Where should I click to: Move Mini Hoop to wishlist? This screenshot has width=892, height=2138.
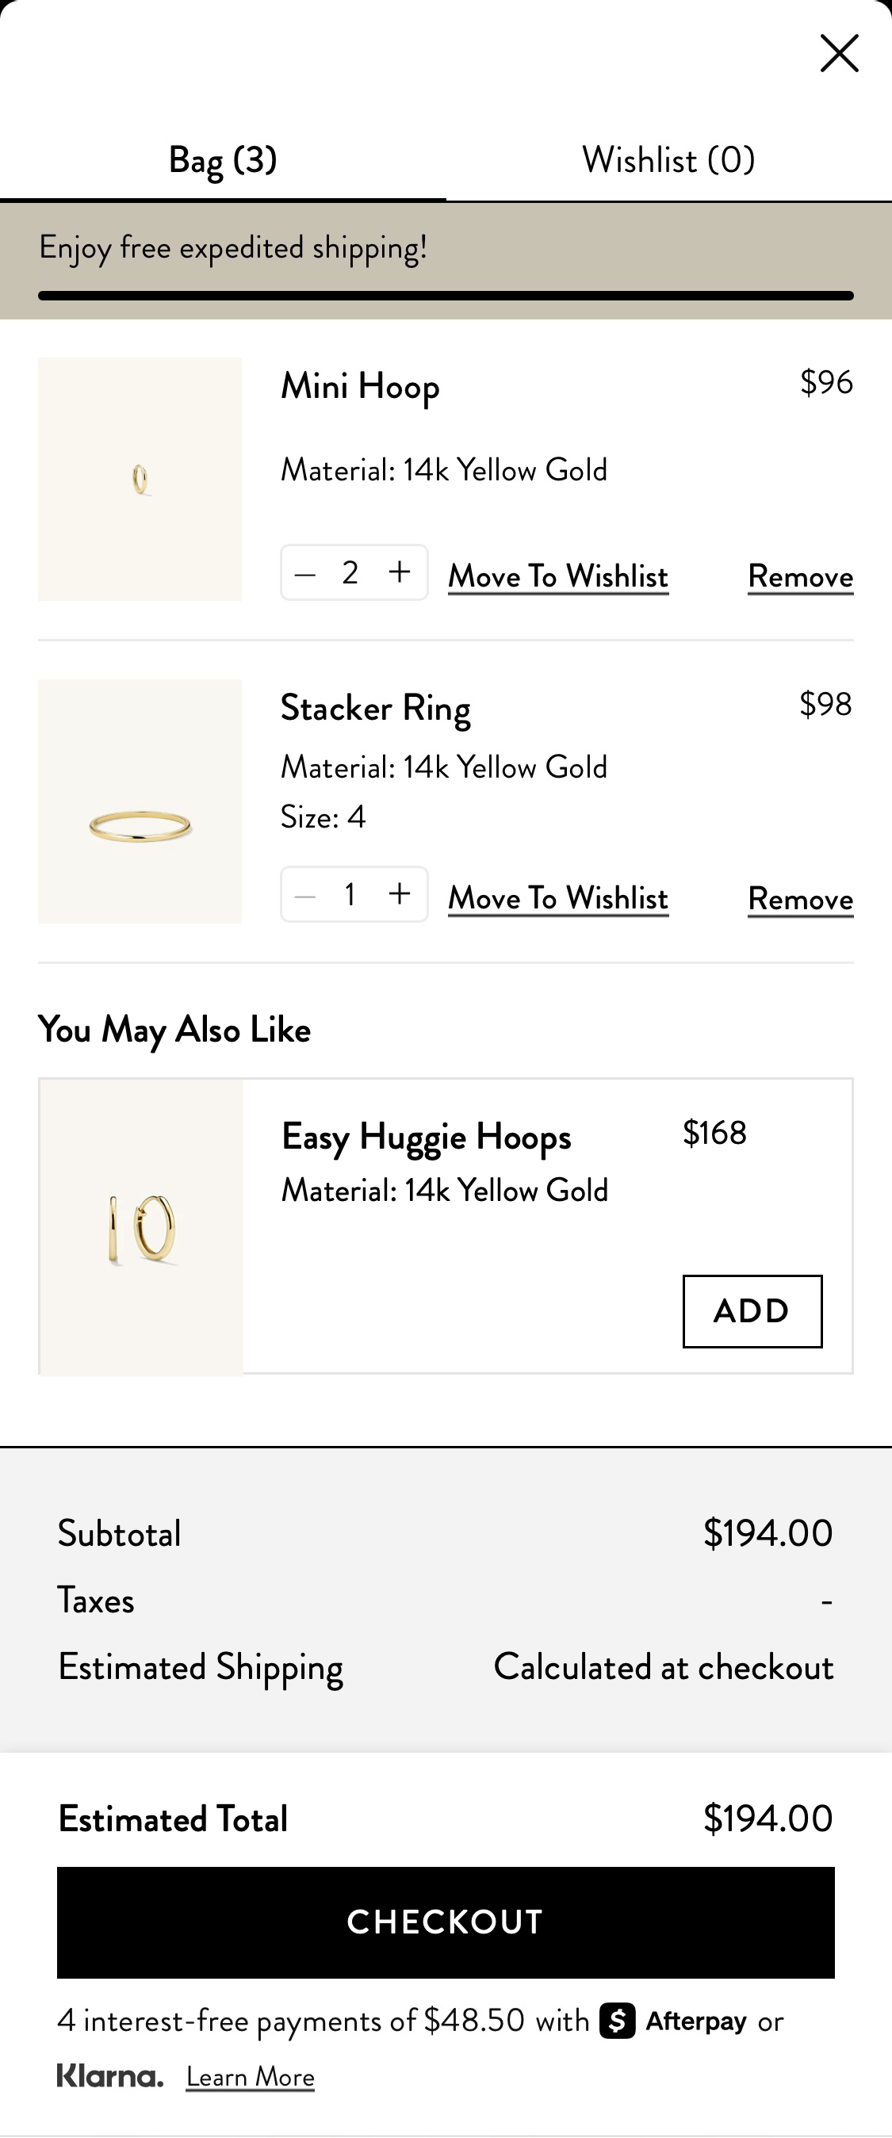(558, 576)
